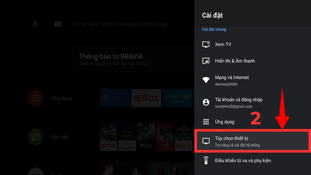Click the Xem TV television icon

[x=206, y=44]
